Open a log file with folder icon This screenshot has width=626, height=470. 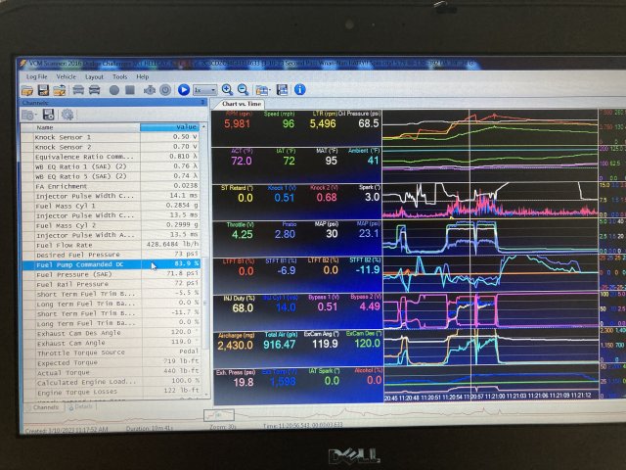[27, 90]
